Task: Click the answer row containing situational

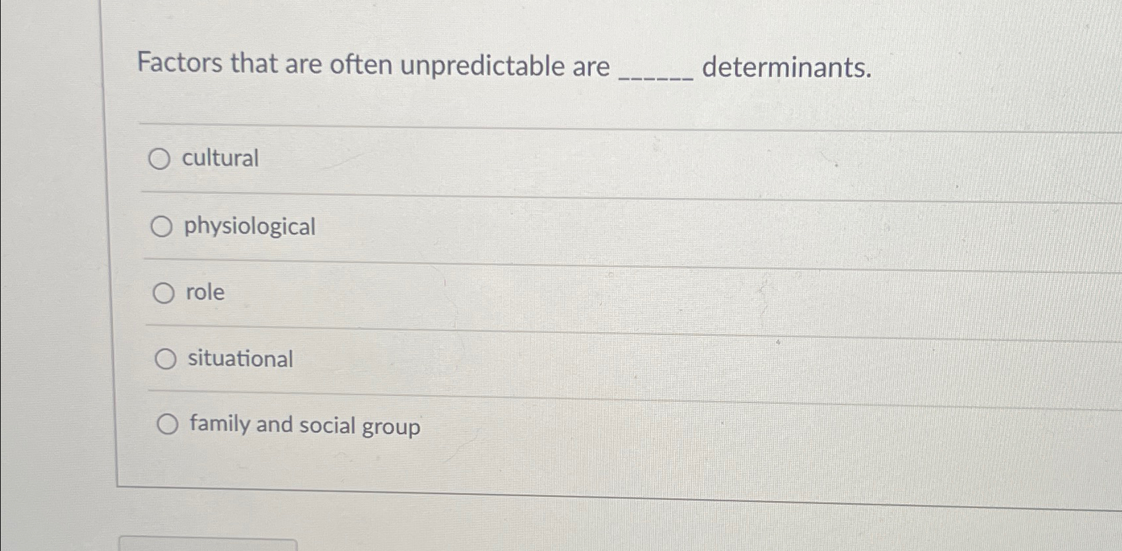Action: 528,360
